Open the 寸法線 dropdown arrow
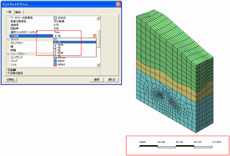Viewport: 230px width, 156px height. 95,36
